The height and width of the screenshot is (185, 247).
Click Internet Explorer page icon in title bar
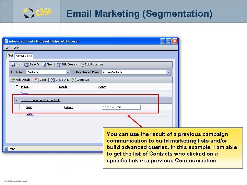click(6, 41)
